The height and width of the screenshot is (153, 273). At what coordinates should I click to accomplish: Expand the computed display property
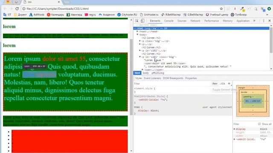[x=235, y=129]
